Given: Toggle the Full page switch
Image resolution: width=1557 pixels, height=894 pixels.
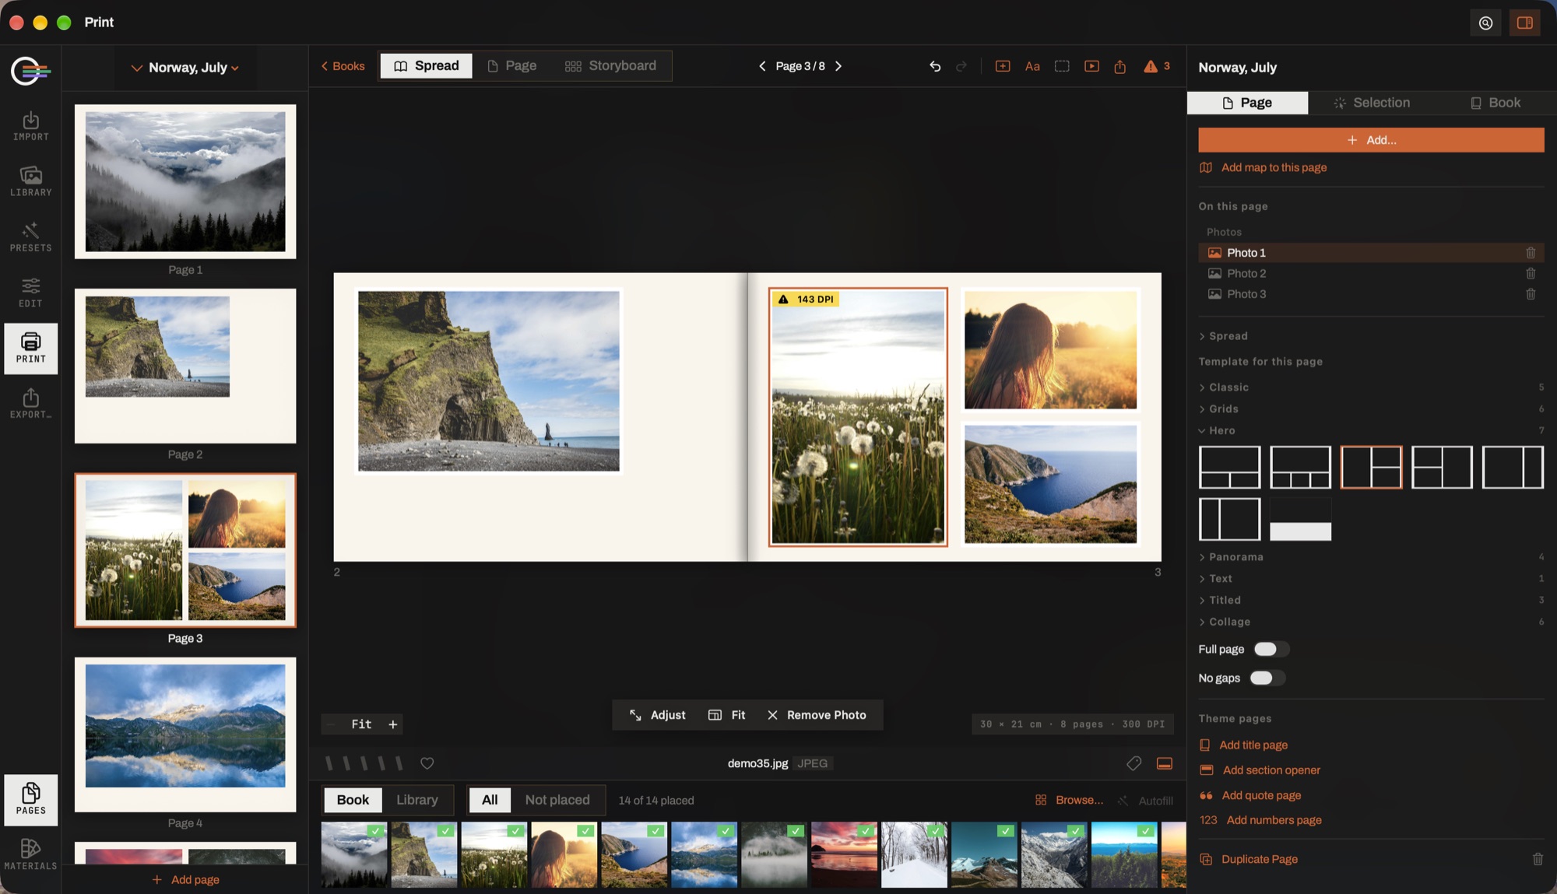Looking at the screenshot, I should (x=1271, y=649).
